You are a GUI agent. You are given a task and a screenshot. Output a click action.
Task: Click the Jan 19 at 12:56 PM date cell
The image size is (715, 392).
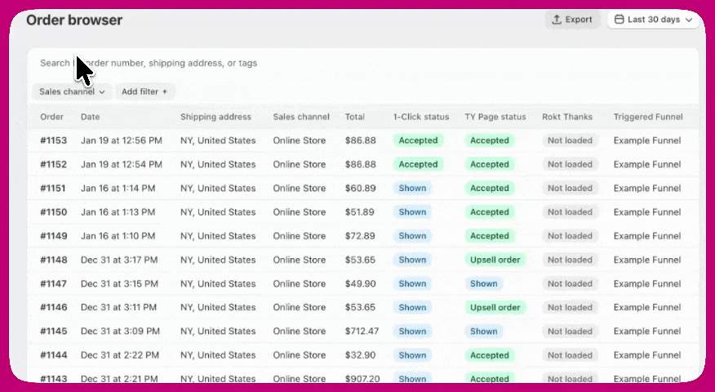click(x=122, y=140)
